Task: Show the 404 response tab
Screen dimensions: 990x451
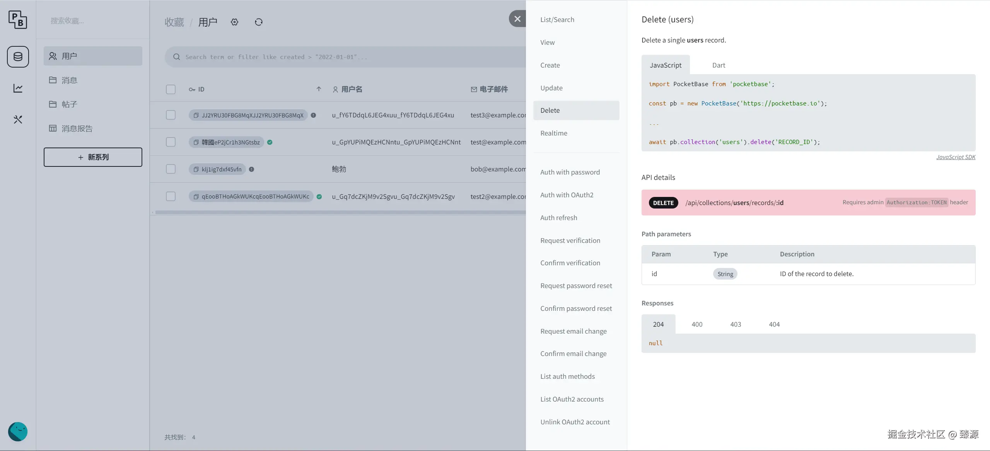Action: coord(774,324)
